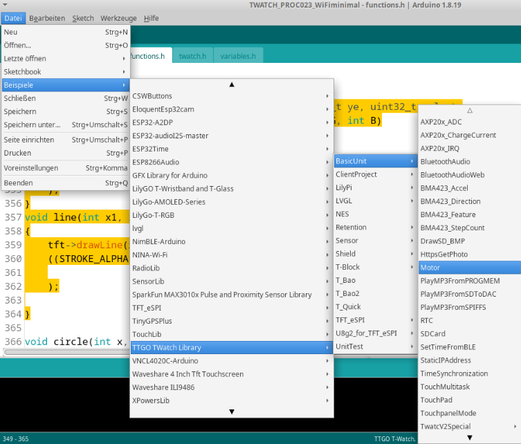Image resolution: width=521 pixels, height=444 pixels.
Task: Choose Speichern unter... entry
Action: pos(66,125)
